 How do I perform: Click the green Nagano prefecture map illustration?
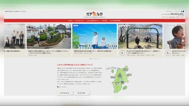pos(119,79)
